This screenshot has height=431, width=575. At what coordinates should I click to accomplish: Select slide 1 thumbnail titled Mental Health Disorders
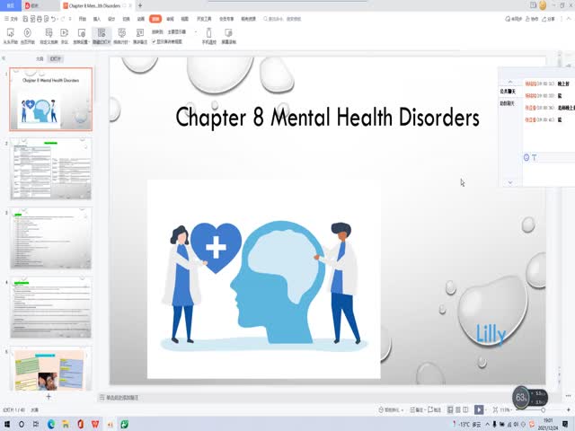[50, 99]
